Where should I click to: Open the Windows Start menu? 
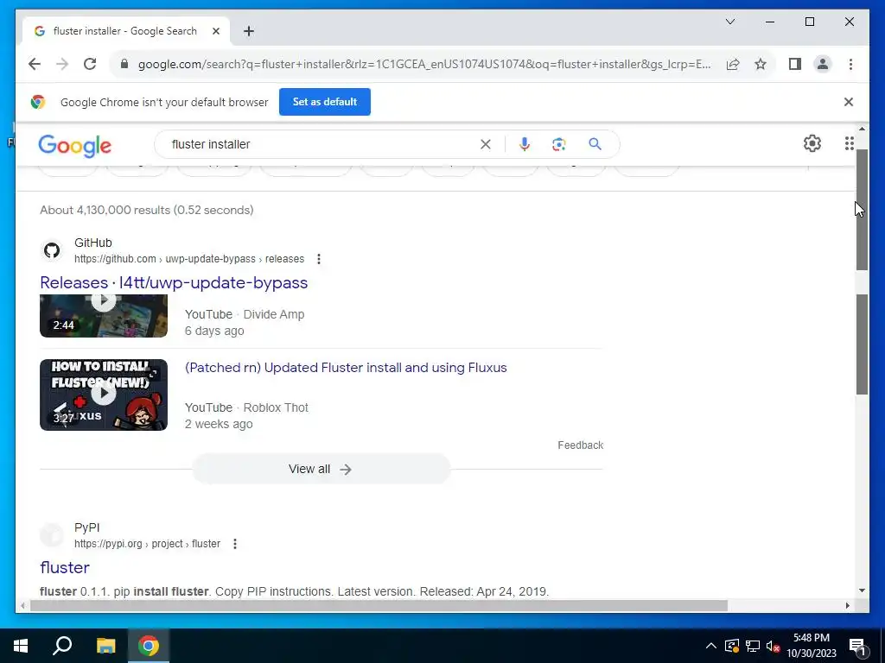[x=21, y=646]
